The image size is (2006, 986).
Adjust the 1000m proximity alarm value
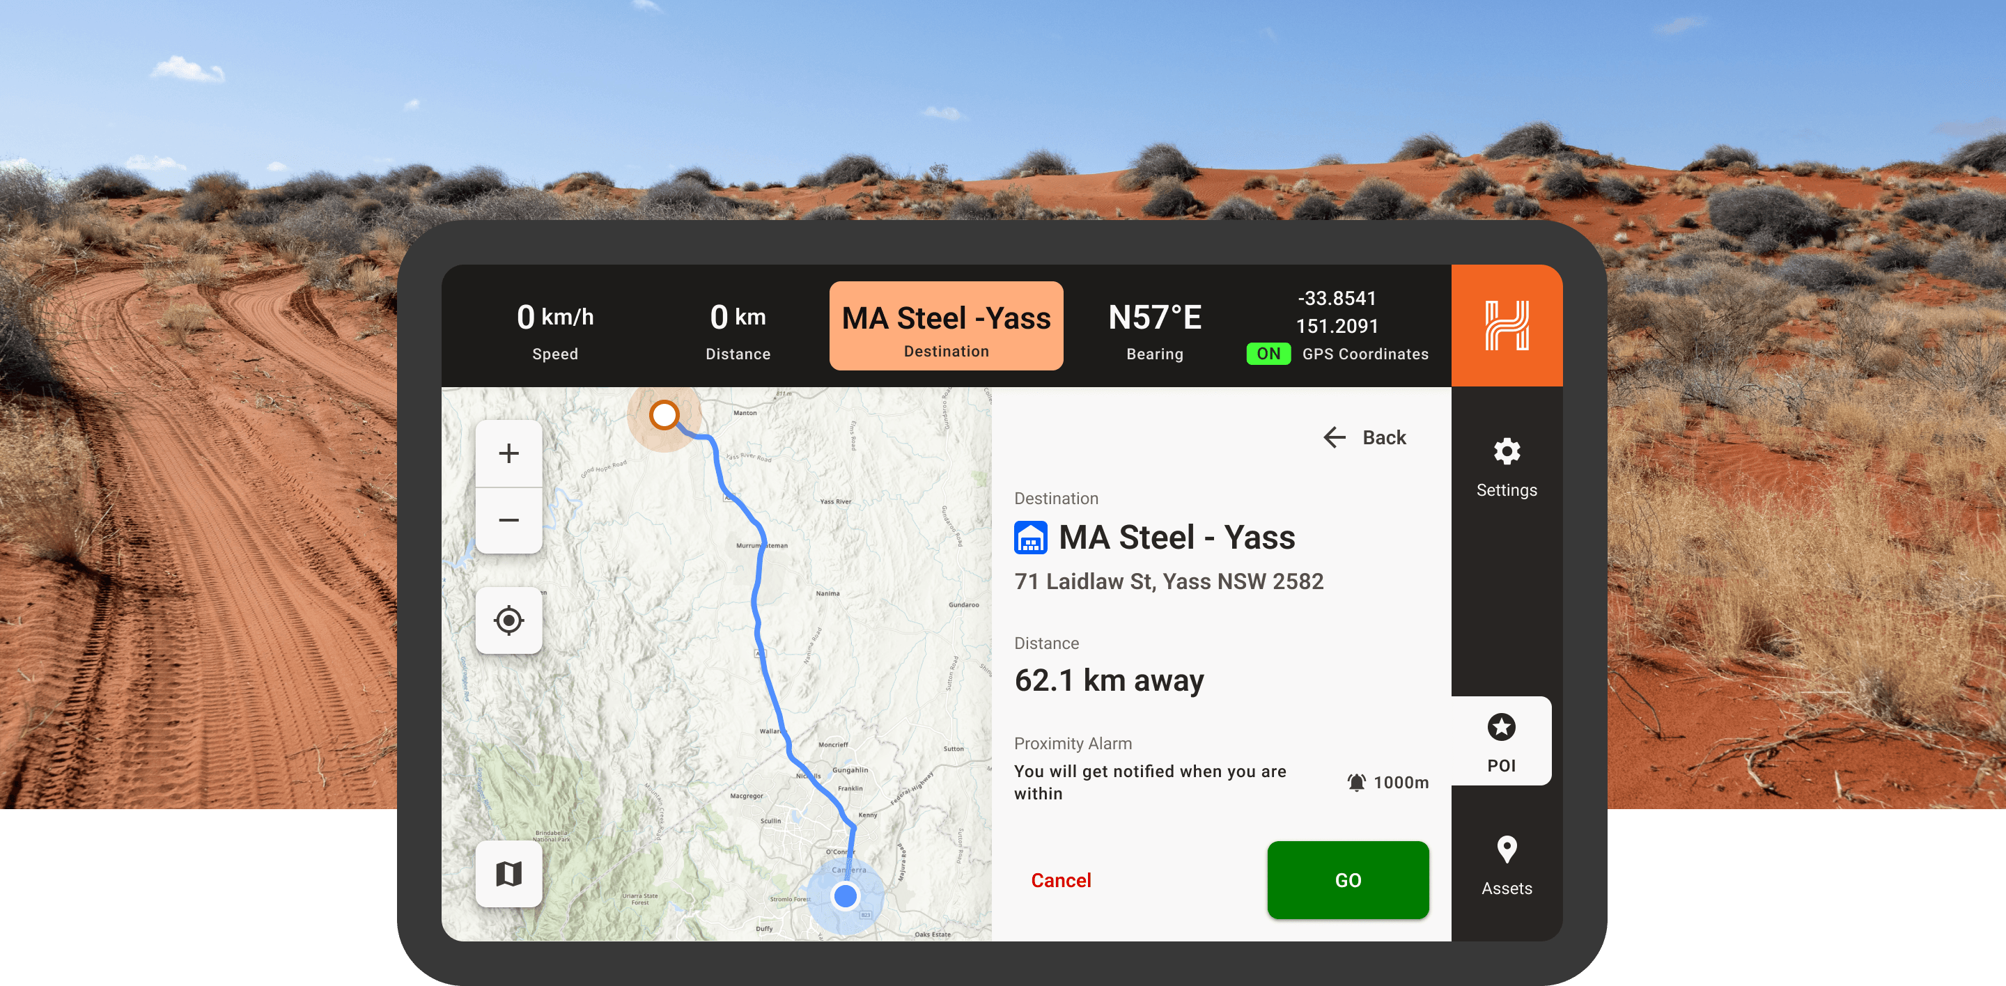1400,782
